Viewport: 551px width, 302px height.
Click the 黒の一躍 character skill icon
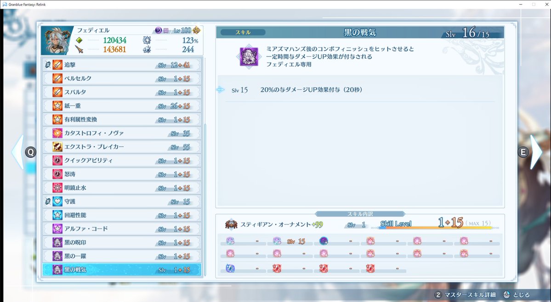point(57,257)
